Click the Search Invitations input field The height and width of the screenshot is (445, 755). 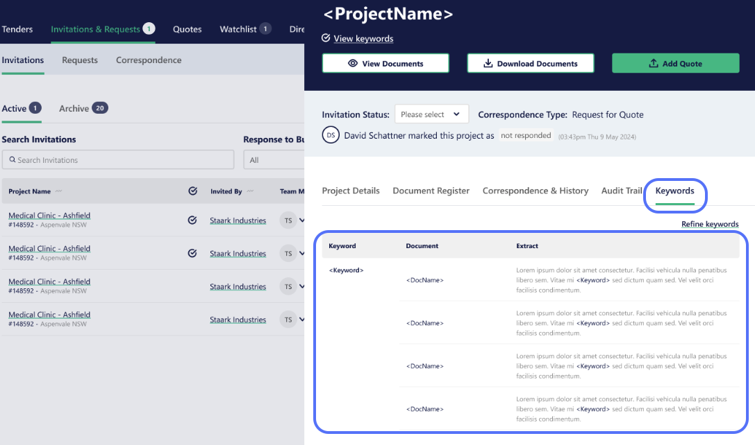coord(118,159)
